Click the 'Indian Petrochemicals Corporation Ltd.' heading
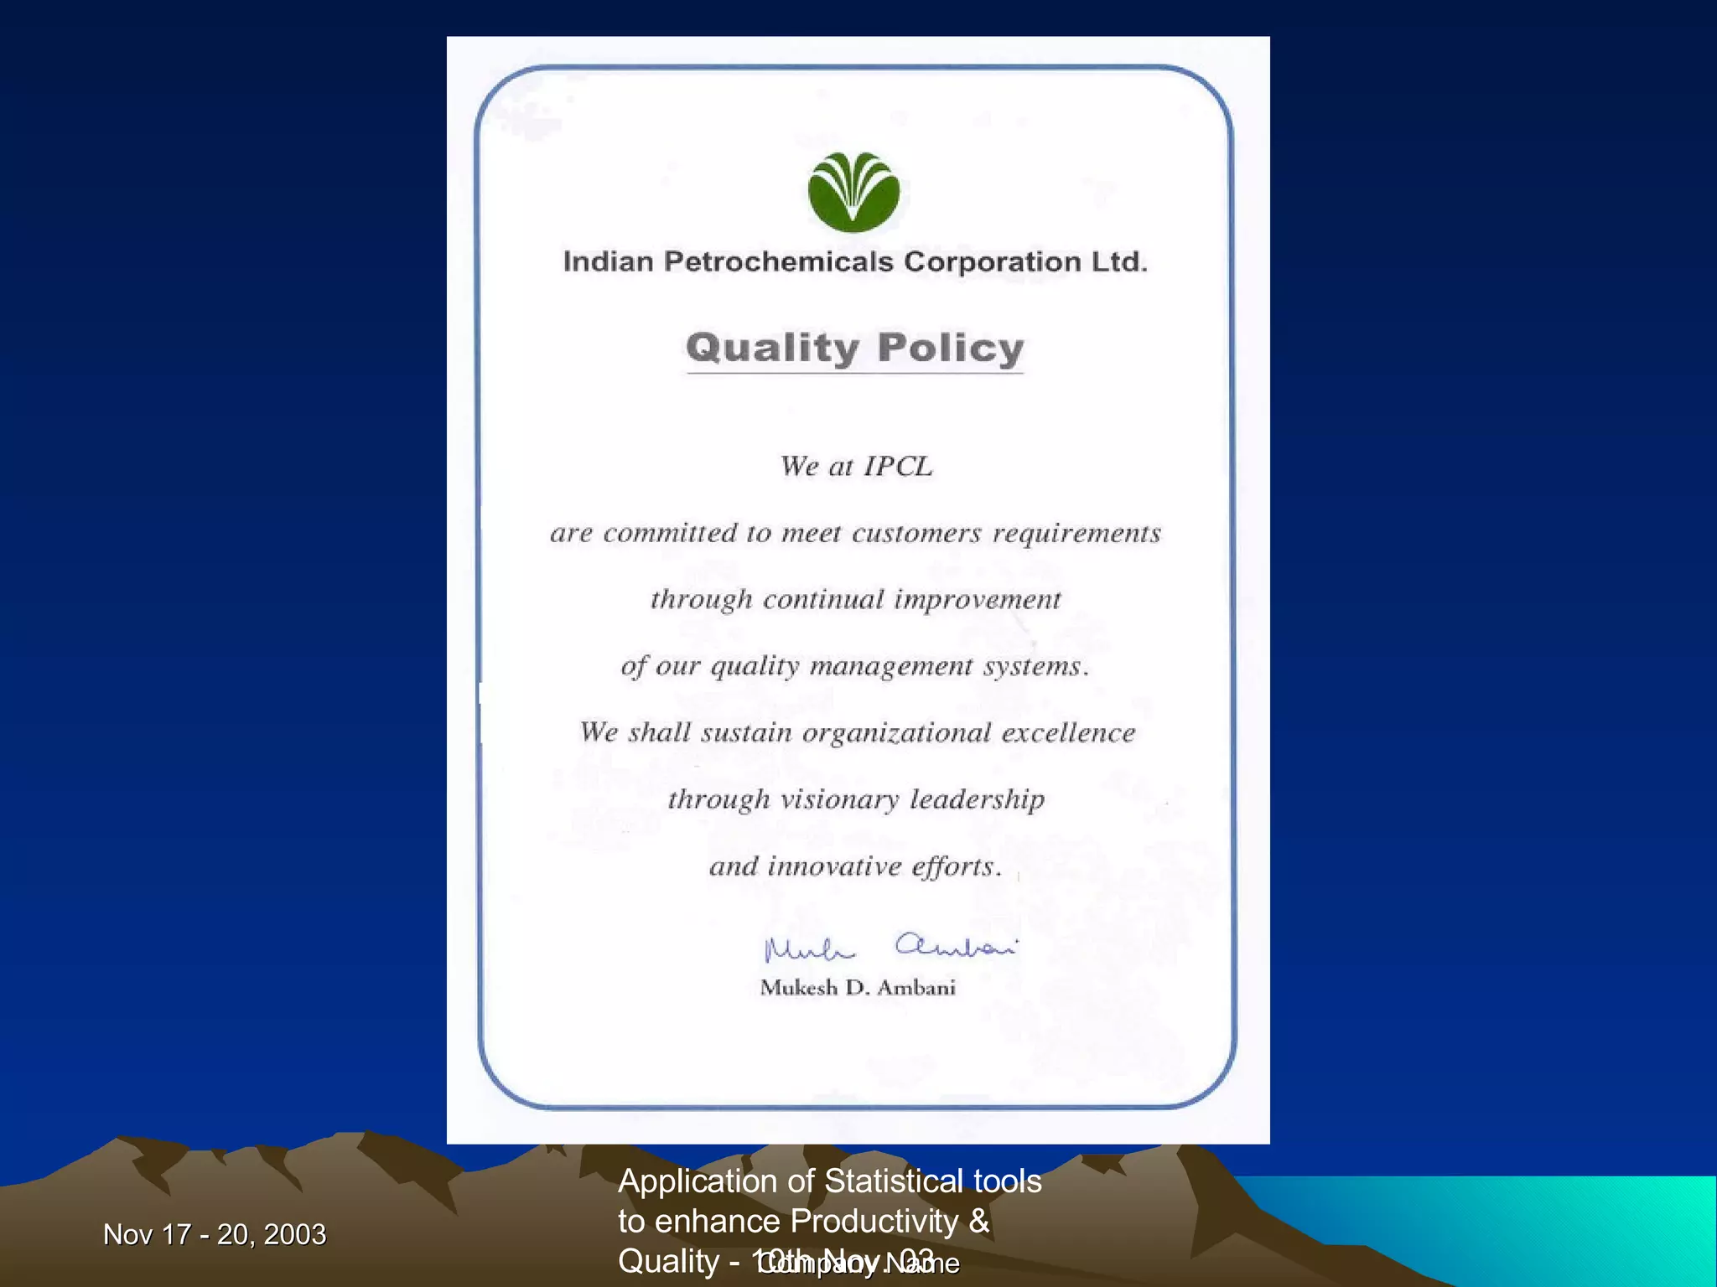 [855, 261]
